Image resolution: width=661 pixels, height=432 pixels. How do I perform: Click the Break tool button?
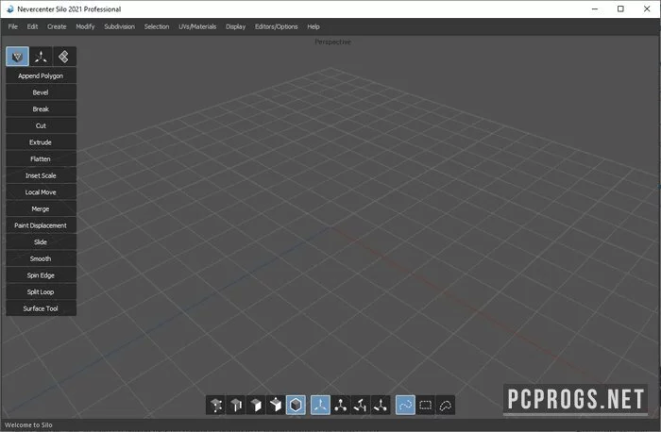(x=41, y=109)
